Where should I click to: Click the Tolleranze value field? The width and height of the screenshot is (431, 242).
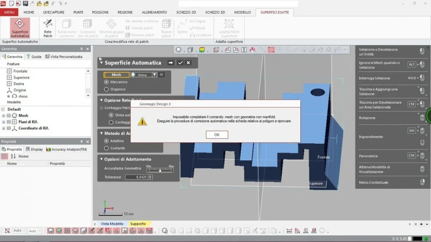136,177
